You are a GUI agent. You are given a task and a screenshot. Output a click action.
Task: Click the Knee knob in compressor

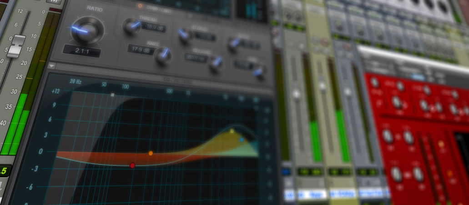click(x=162, y=55)
